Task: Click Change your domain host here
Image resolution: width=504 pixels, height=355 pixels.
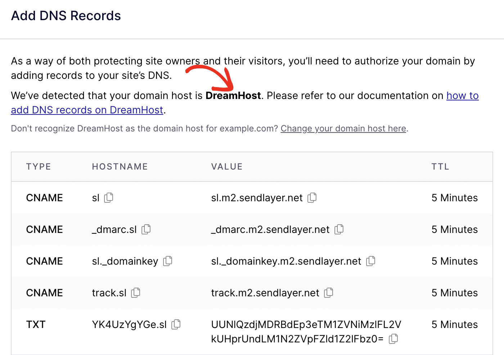Action: click(343, 129)
